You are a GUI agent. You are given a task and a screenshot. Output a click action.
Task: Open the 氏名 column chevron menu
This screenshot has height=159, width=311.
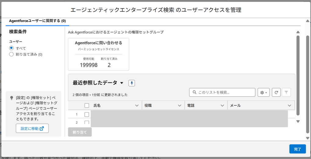coord(137,105)
